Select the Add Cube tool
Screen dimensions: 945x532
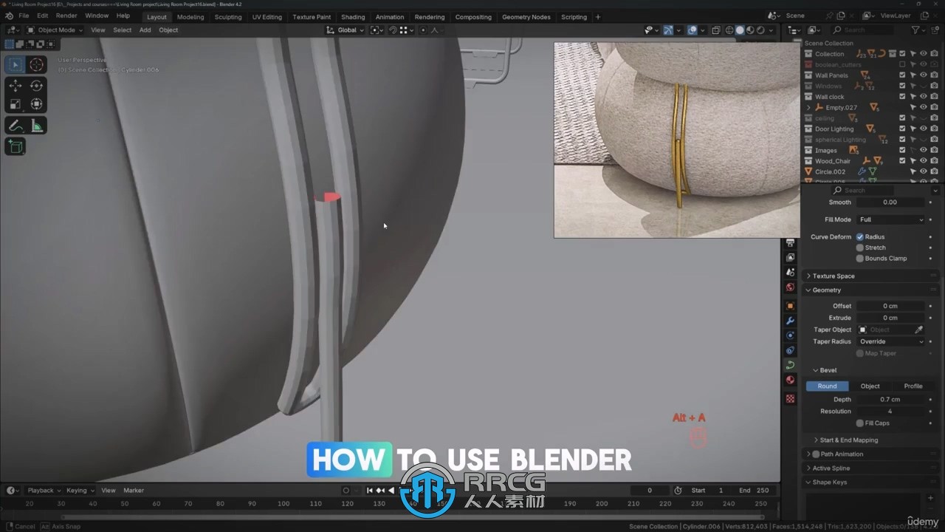16,147
